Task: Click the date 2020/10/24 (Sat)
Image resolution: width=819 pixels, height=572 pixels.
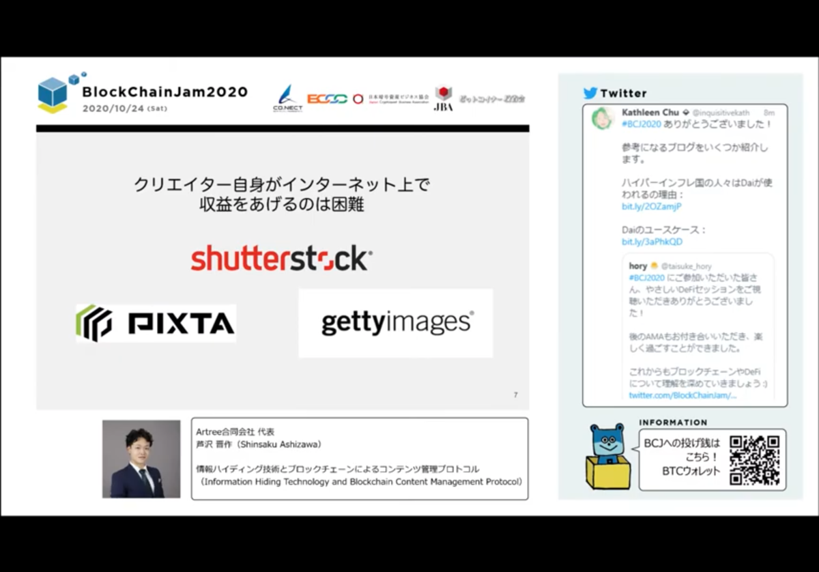Action: [x=124, y=109]
